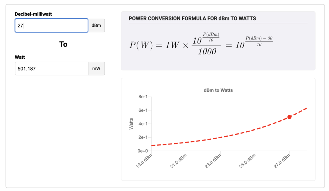This screenshot has height=191, width=329.
Task: Click the "Watt" field label
Action: click(x=20, y=57)
